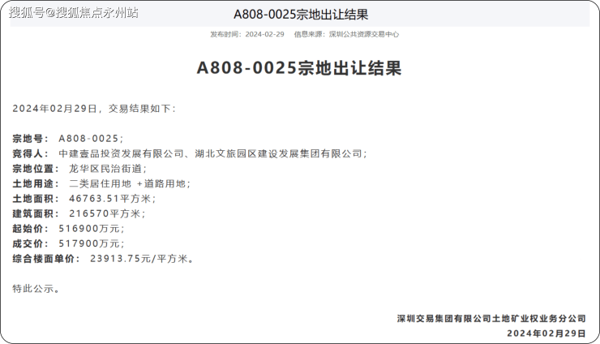Click the 深圳交易集团有限公司土地矿业权业务分公司 signature

[491, 318]
